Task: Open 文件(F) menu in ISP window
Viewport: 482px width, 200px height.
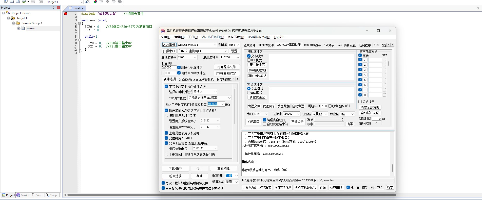Action: 166,37
